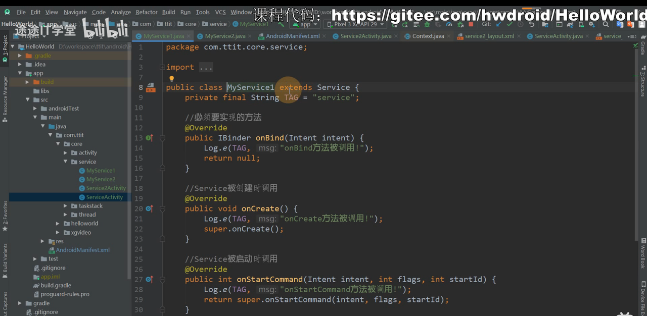Screen dimensions: 647x316
Task: Close the MyService1.java tab
Action: [189, 36]
